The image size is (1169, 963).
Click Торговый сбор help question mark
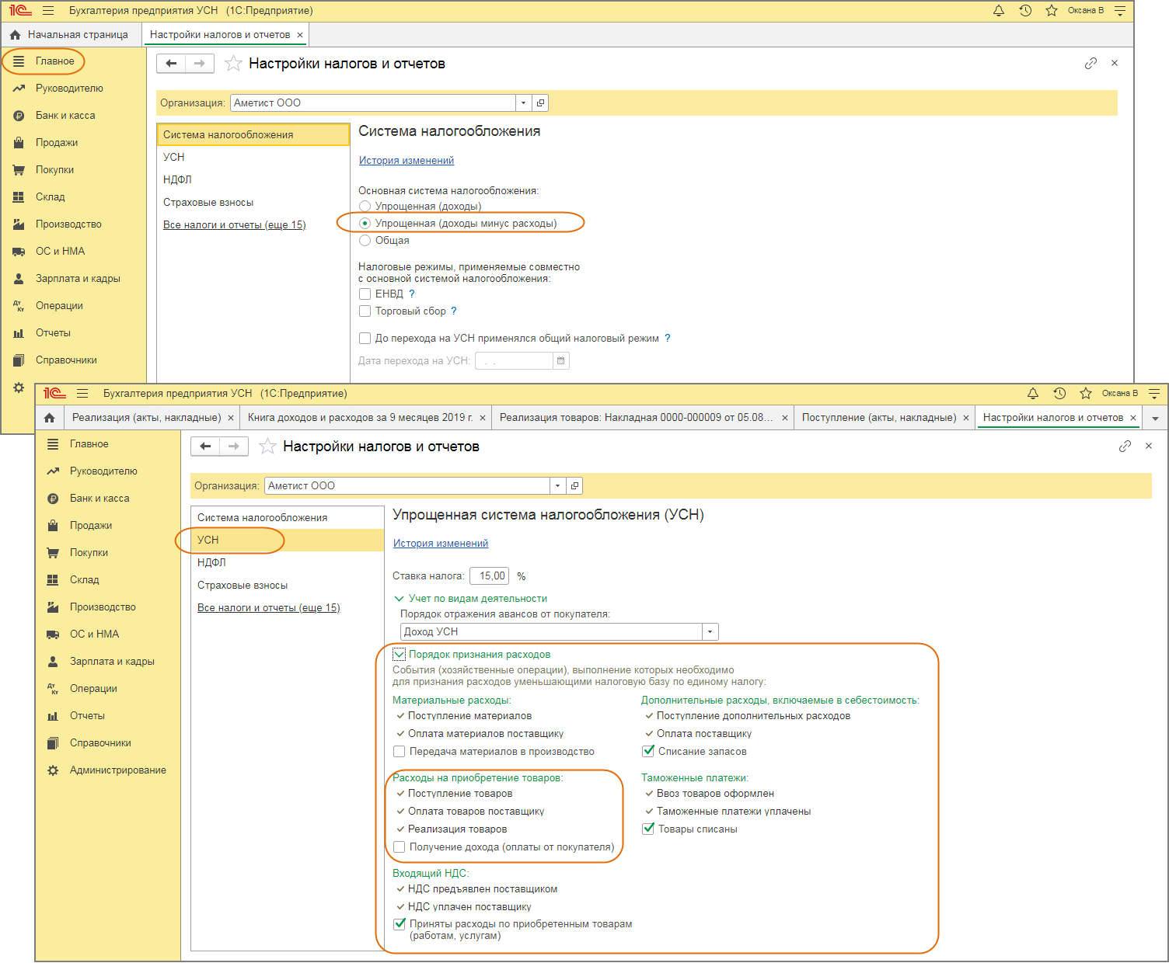pyautogui.click(x=454, y=311)
